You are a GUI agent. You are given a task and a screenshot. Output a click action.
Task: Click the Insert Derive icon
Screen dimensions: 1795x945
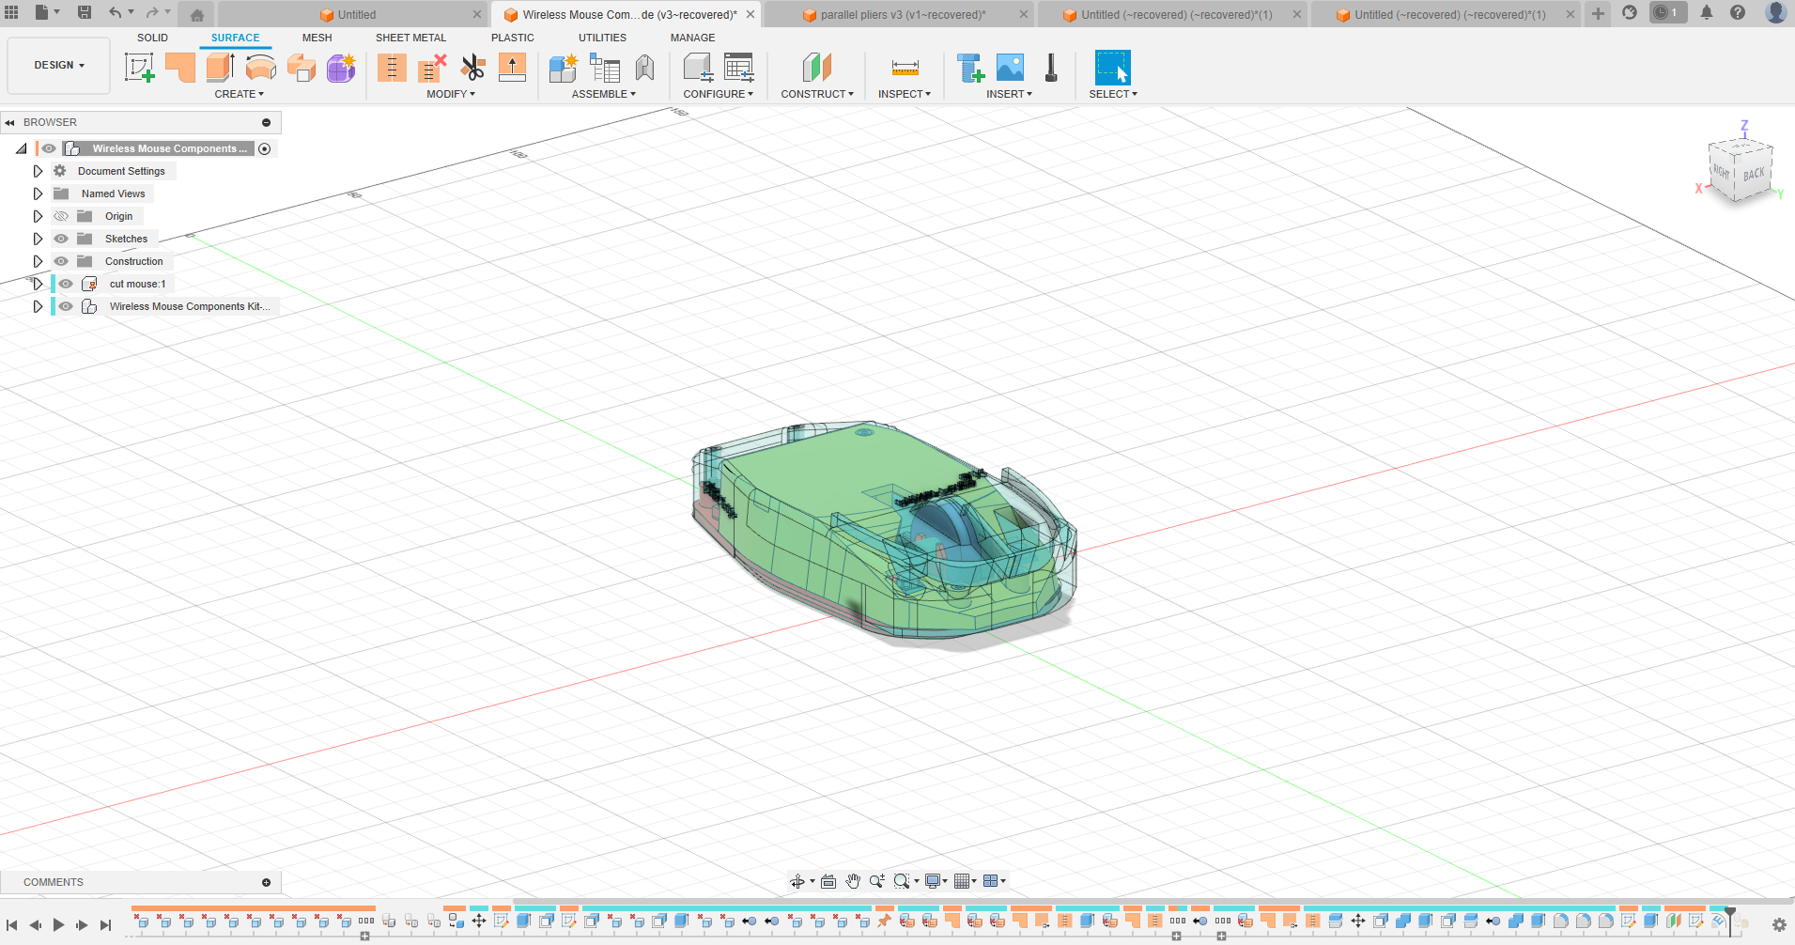coord(969,68)
